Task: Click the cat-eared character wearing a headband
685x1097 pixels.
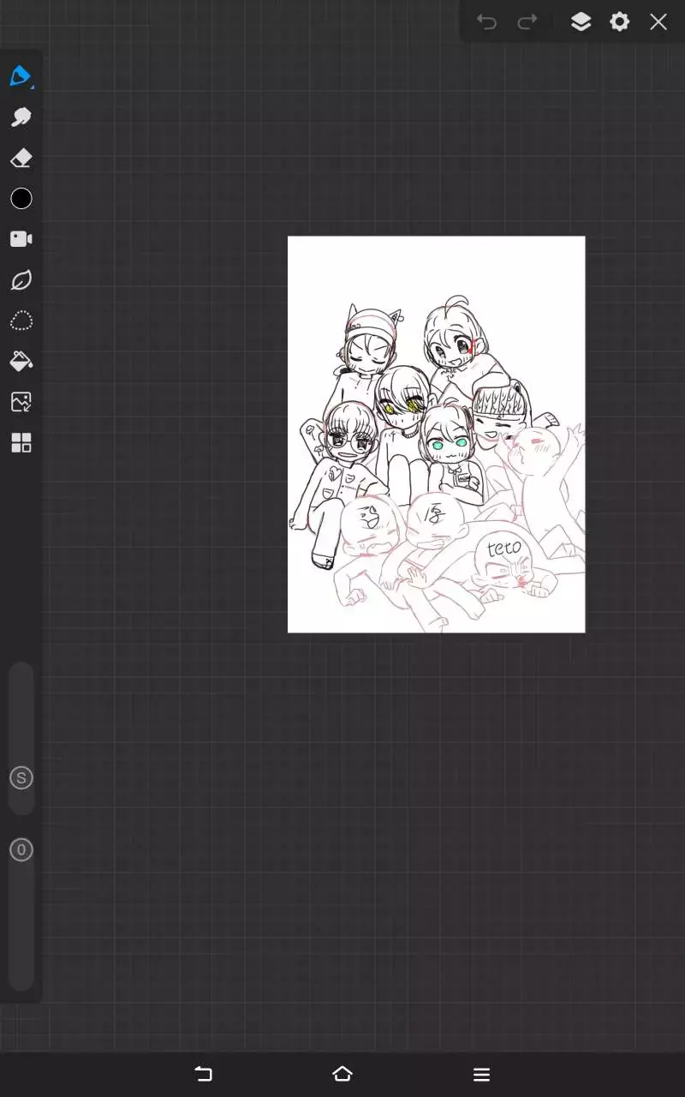Action: pos(370,343)
